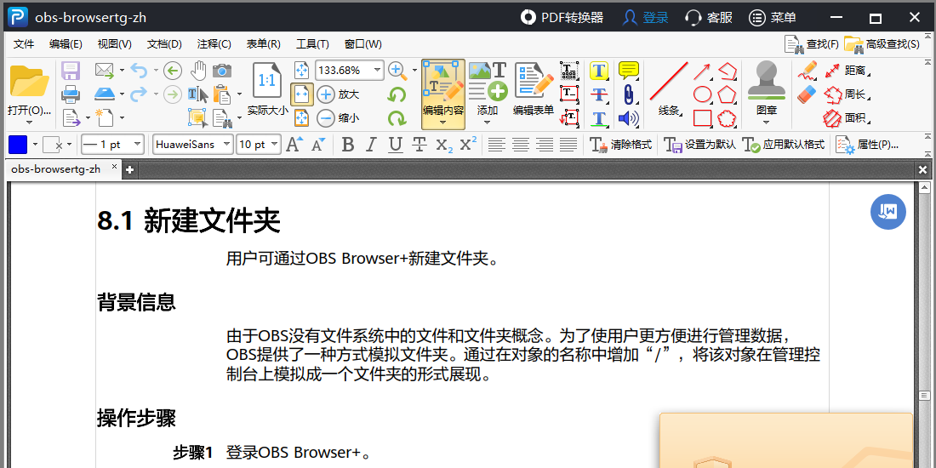The height and width of the screenshot is (468, 936).
Task: Toggle Subscript formatting
Action: click(x=444, y=145)
